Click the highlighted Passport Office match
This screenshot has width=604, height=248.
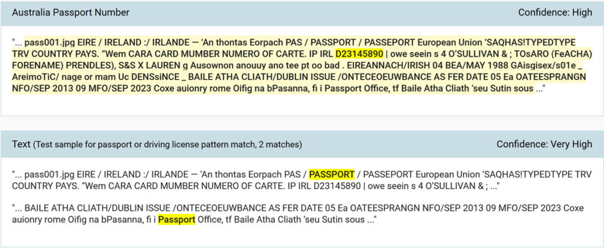coord(177,220)
